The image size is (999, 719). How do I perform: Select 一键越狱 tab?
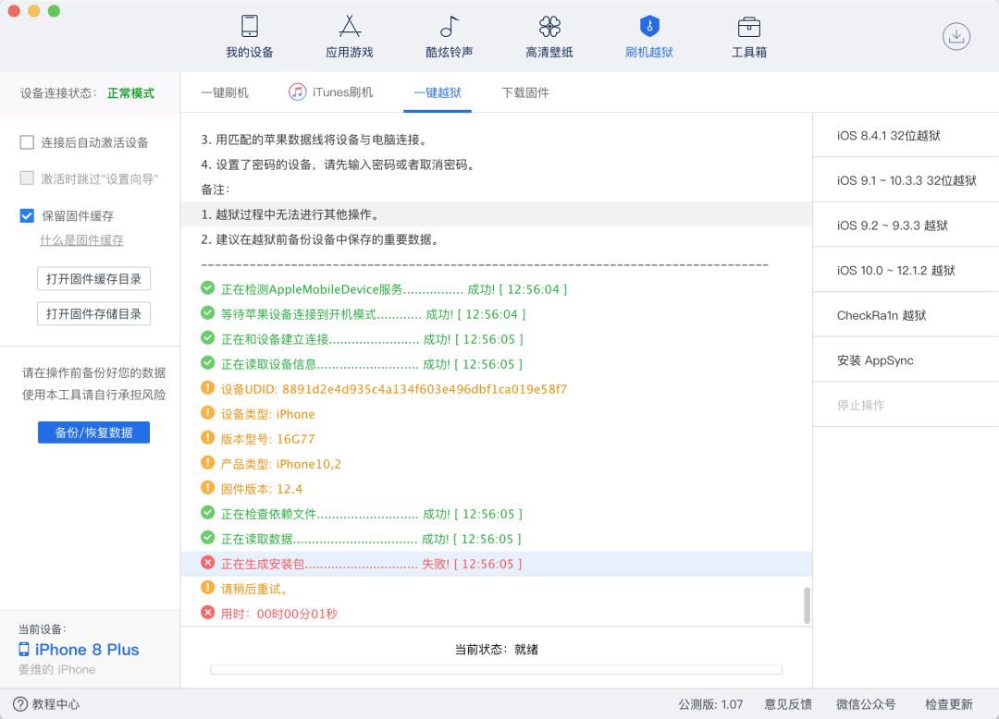point(437,93)
